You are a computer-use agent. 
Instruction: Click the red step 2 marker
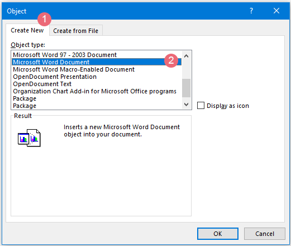point(171,60)
